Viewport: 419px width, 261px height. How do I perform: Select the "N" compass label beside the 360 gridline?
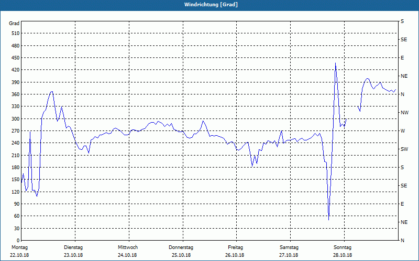point(402,94)
